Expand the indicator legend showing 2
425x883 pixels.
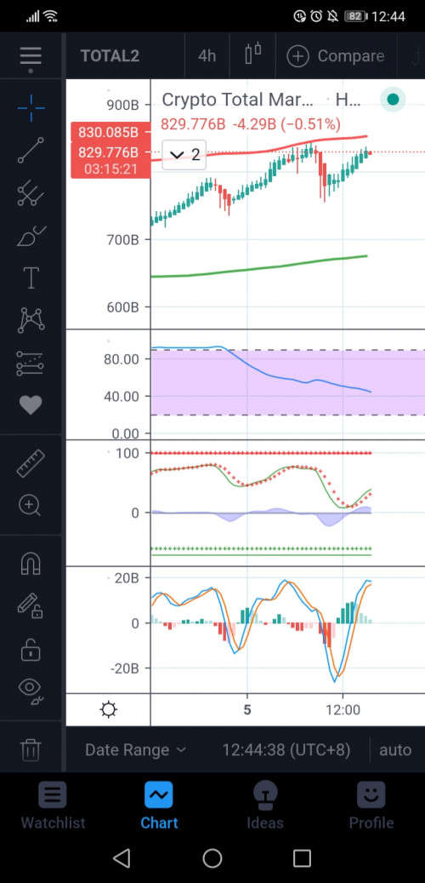point(184,154)
